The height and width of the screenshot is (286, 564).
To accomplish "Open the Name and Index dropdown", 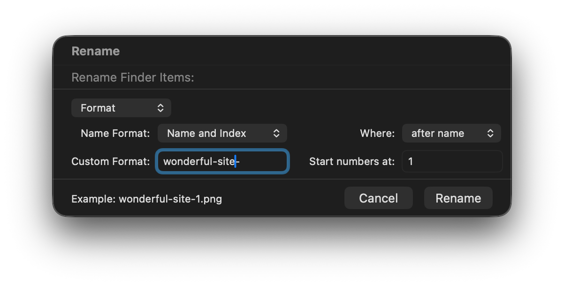I will tap(222, 133).
